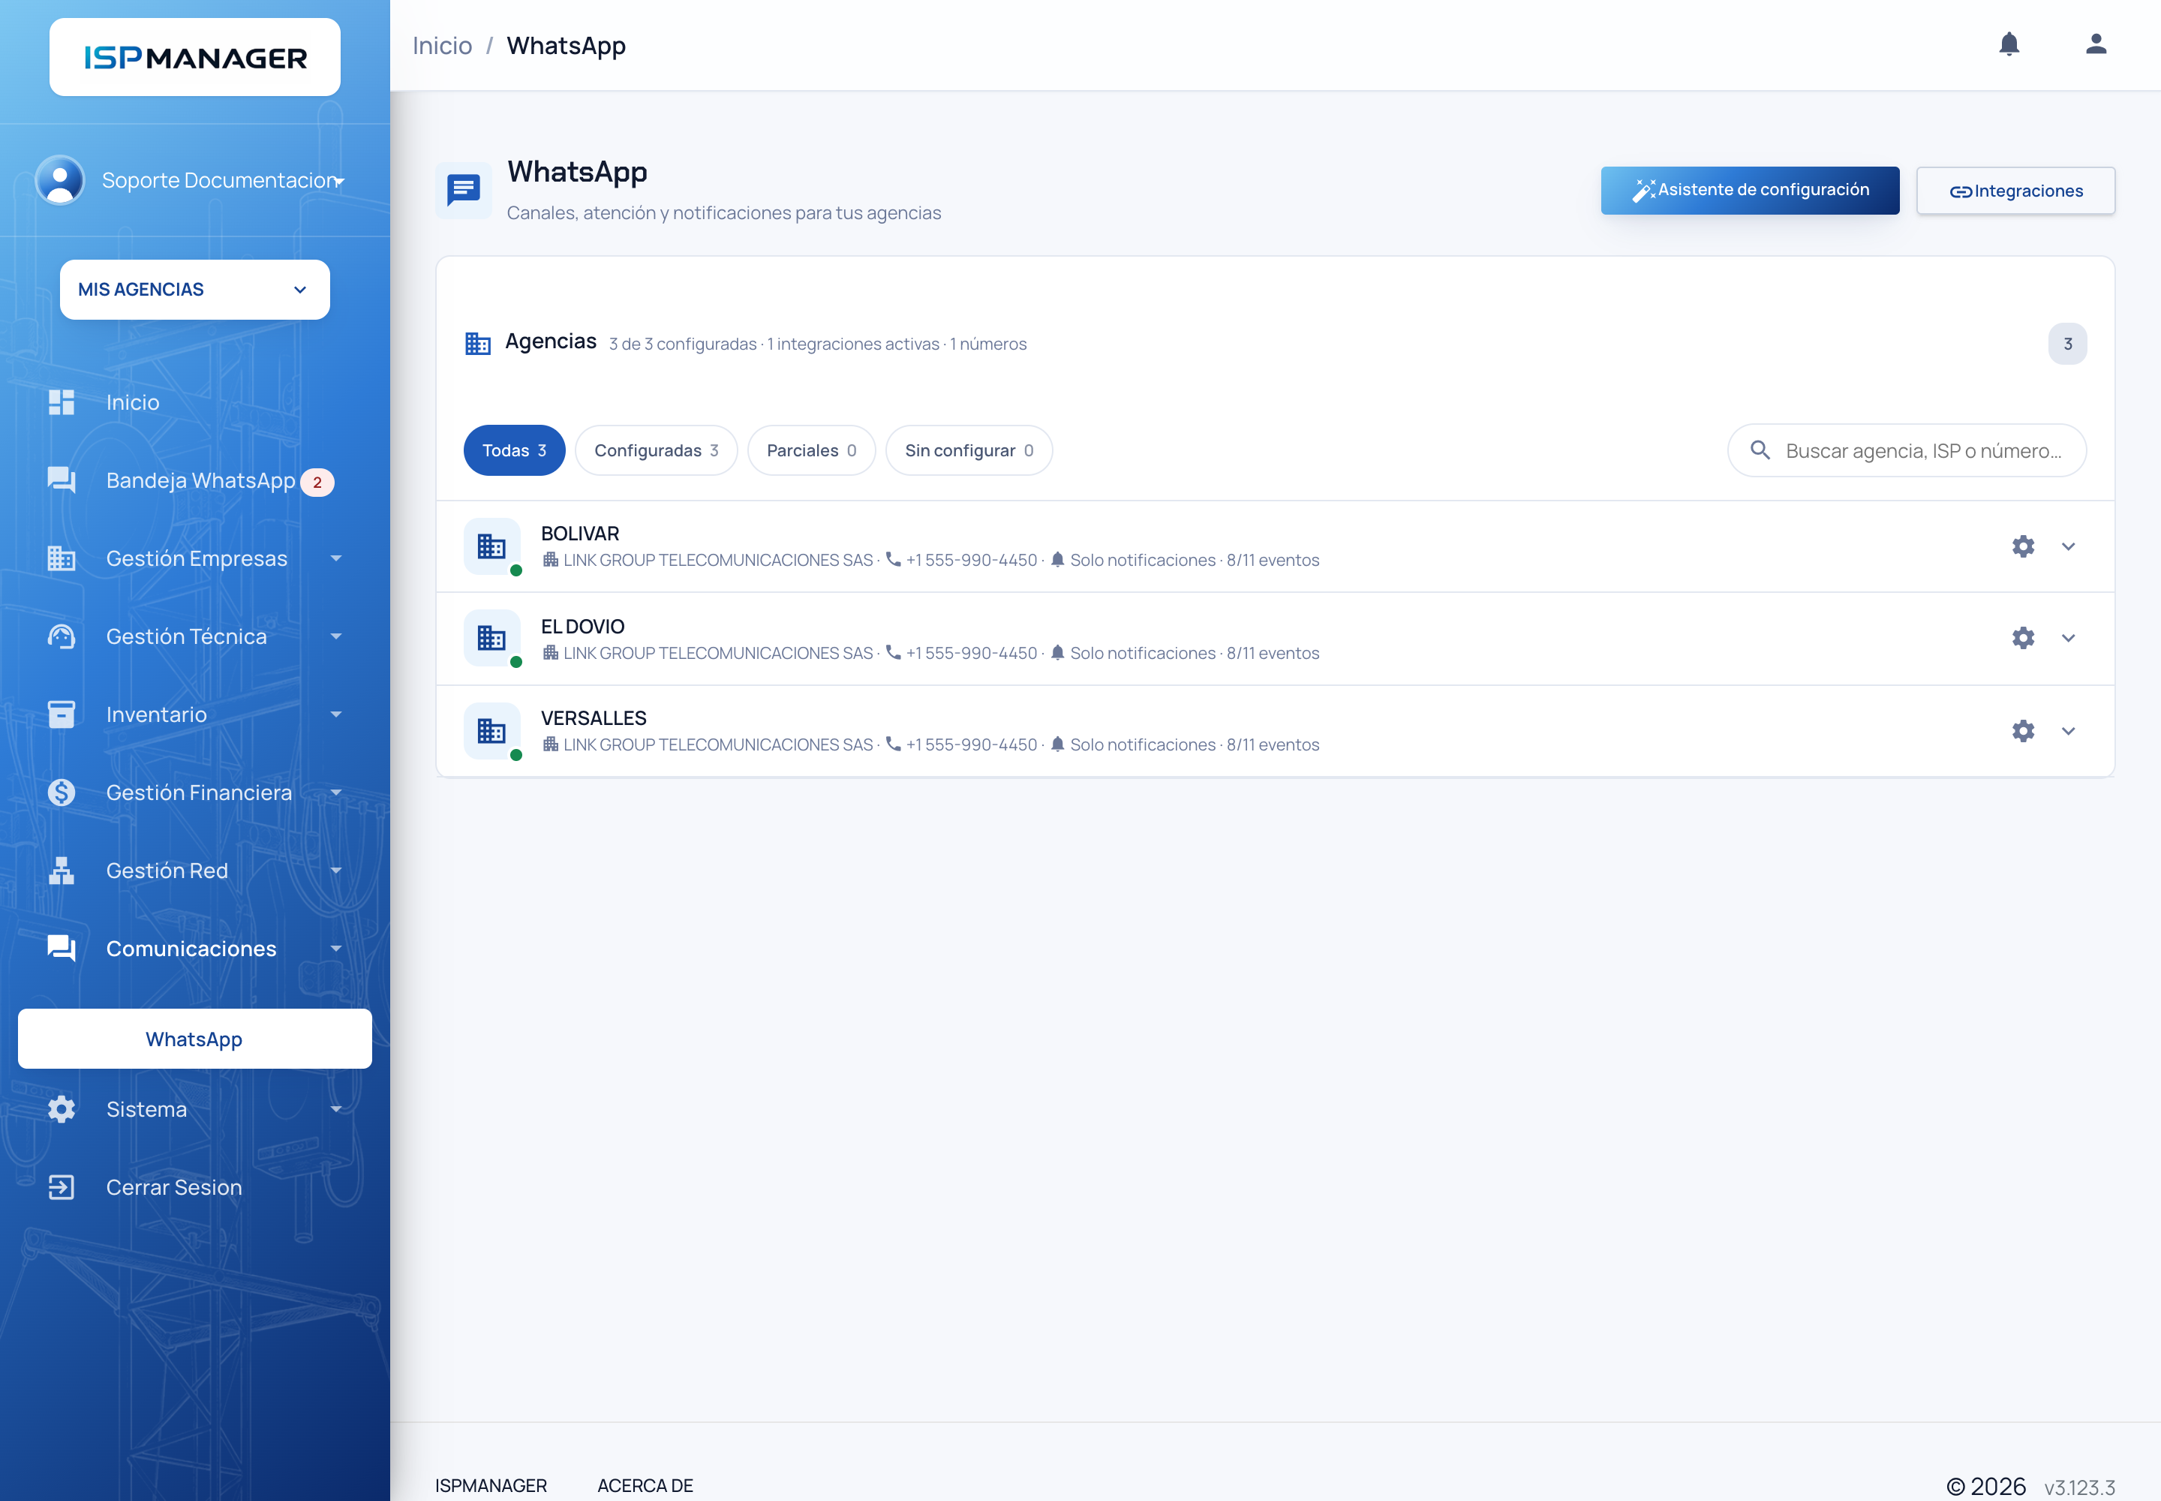Click the WhatsApp page chat icon
Viewport: 2161px width, 1501px height.
(x=463, y=190)
